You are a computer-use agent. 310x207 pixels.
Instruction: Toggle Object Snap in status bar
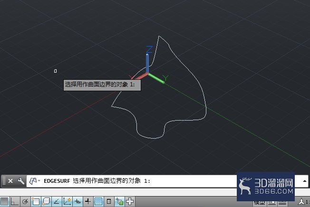pyautogui.click(x=36, y=201)
